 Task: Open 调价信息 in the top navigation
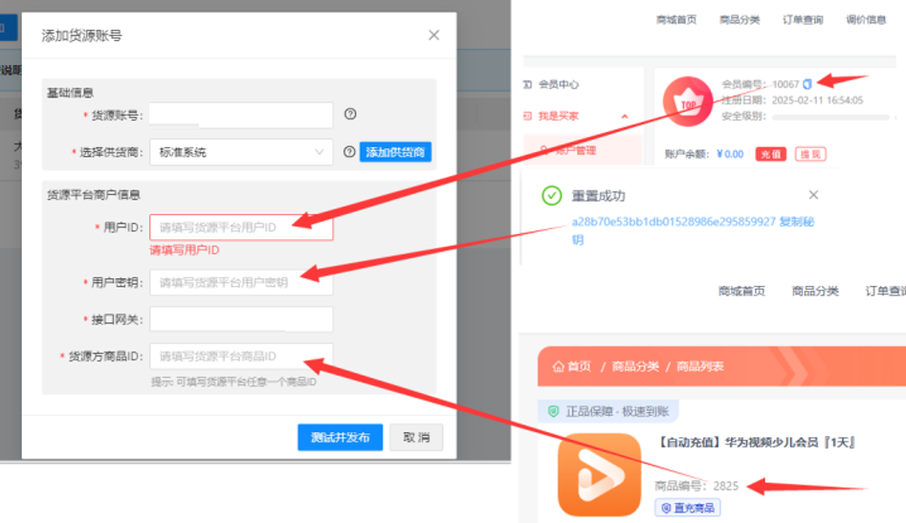(x=866, y=20)
